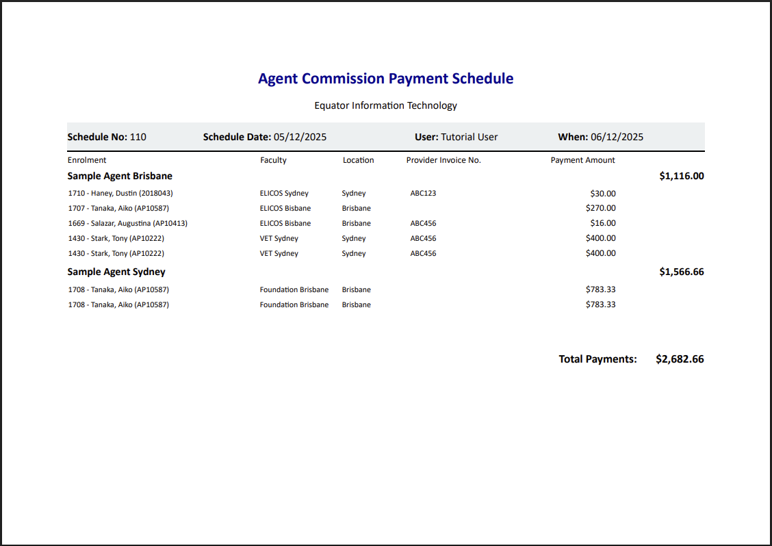Click the Total Payments $2,682.66 amount
Image resolution: width=772 pixels, height=546 pixels.
pyautogui.click(x=679, y=359)
